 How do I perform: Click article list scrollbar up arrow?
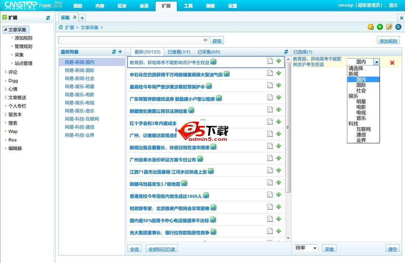(288, 59)
